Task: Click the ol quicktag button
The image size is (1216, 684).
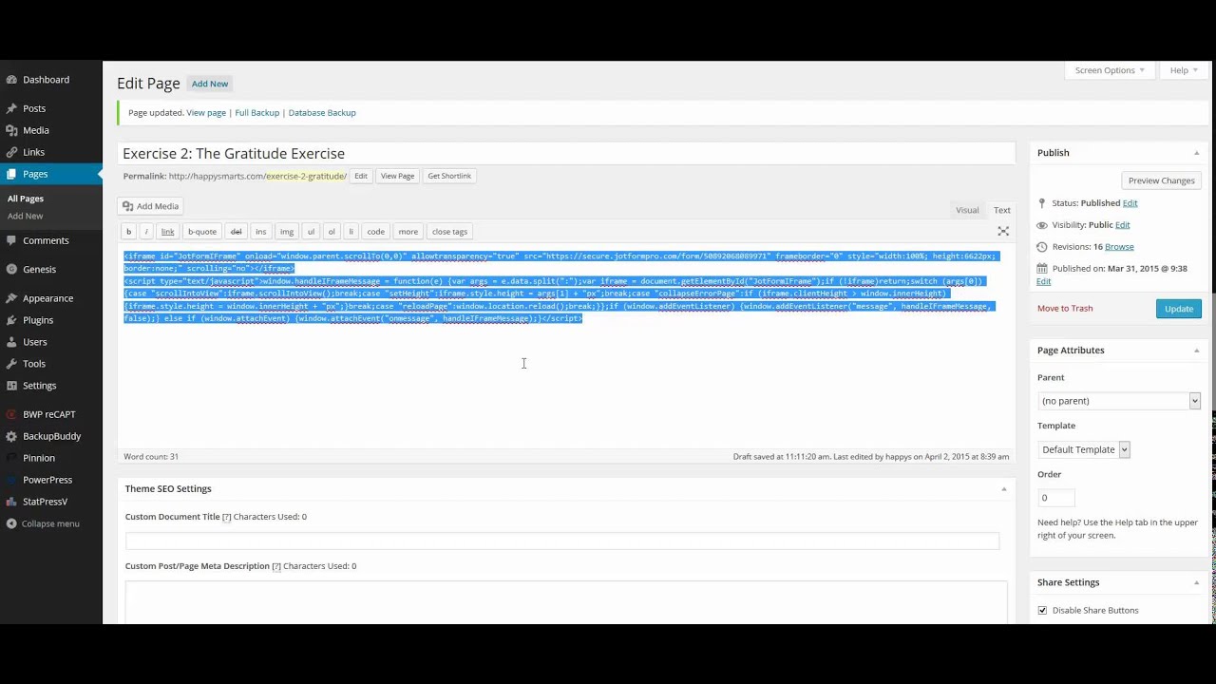Action: [x=332, y=232]
